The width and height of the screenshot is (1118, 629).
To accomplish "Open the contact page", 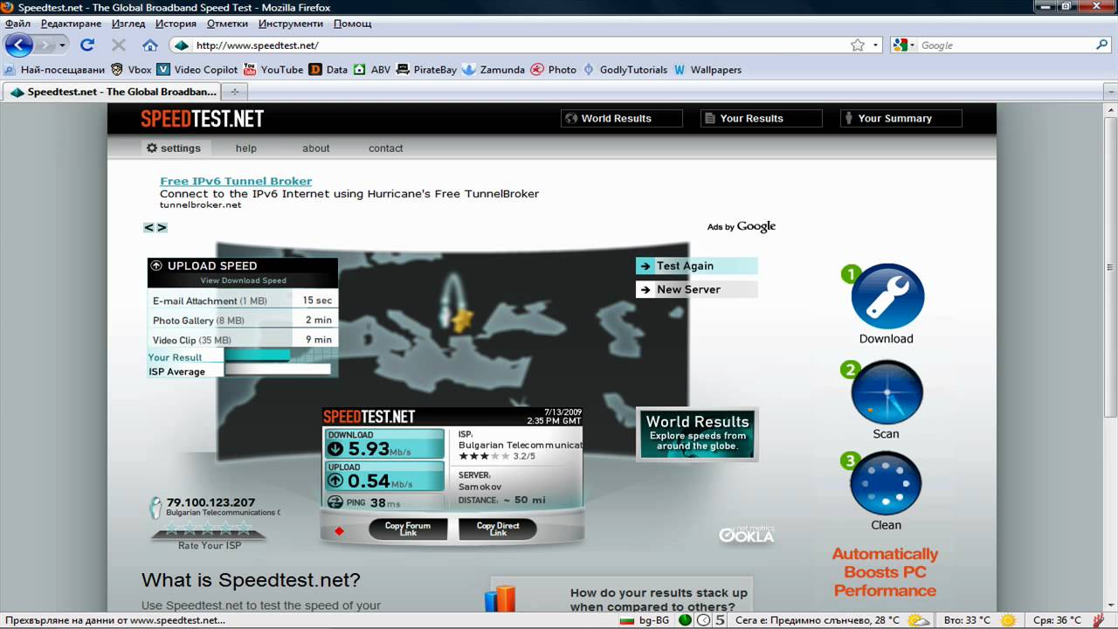I will [385, 149].
